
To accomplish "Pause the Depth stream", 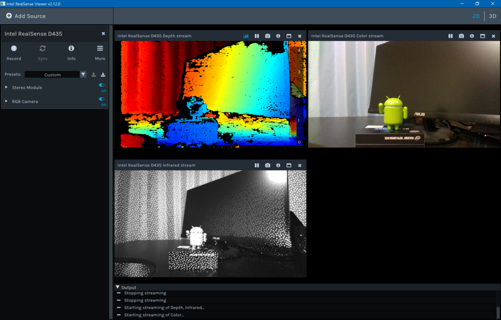I will pyautogui.click(x=257, y=36).
